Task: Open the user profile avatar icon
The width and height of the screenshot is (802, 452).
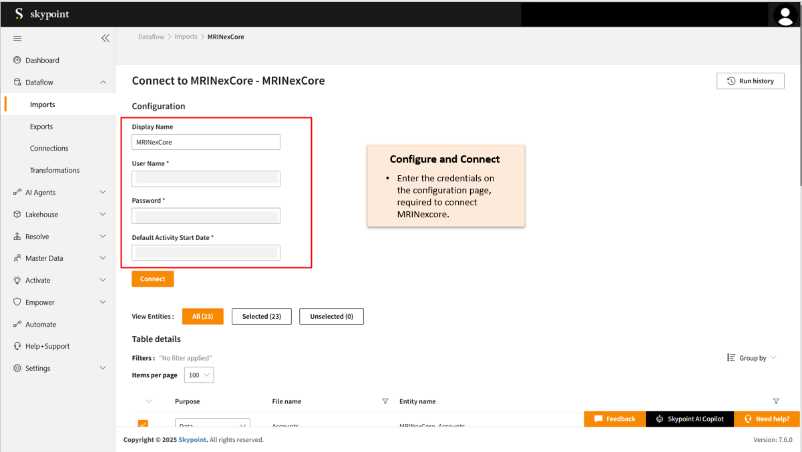Action: click(x=784, y=15)
